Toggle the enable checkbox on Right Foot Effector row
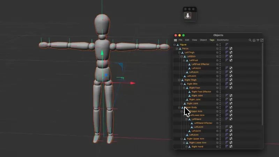Screen dimensions: 279x157 click(x=217, y=92)
